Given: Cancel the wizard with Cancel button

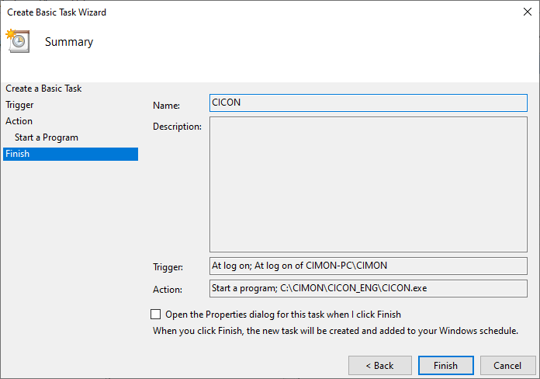Looking at the screenshot, I should (x=507, y=365).
